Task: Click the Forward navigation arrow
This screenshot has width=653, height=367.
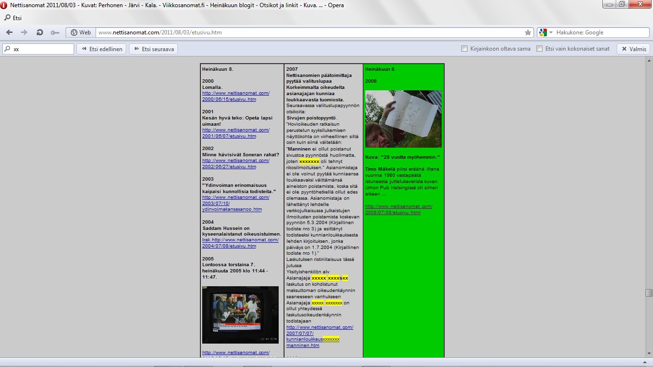Action: point(24,32)
